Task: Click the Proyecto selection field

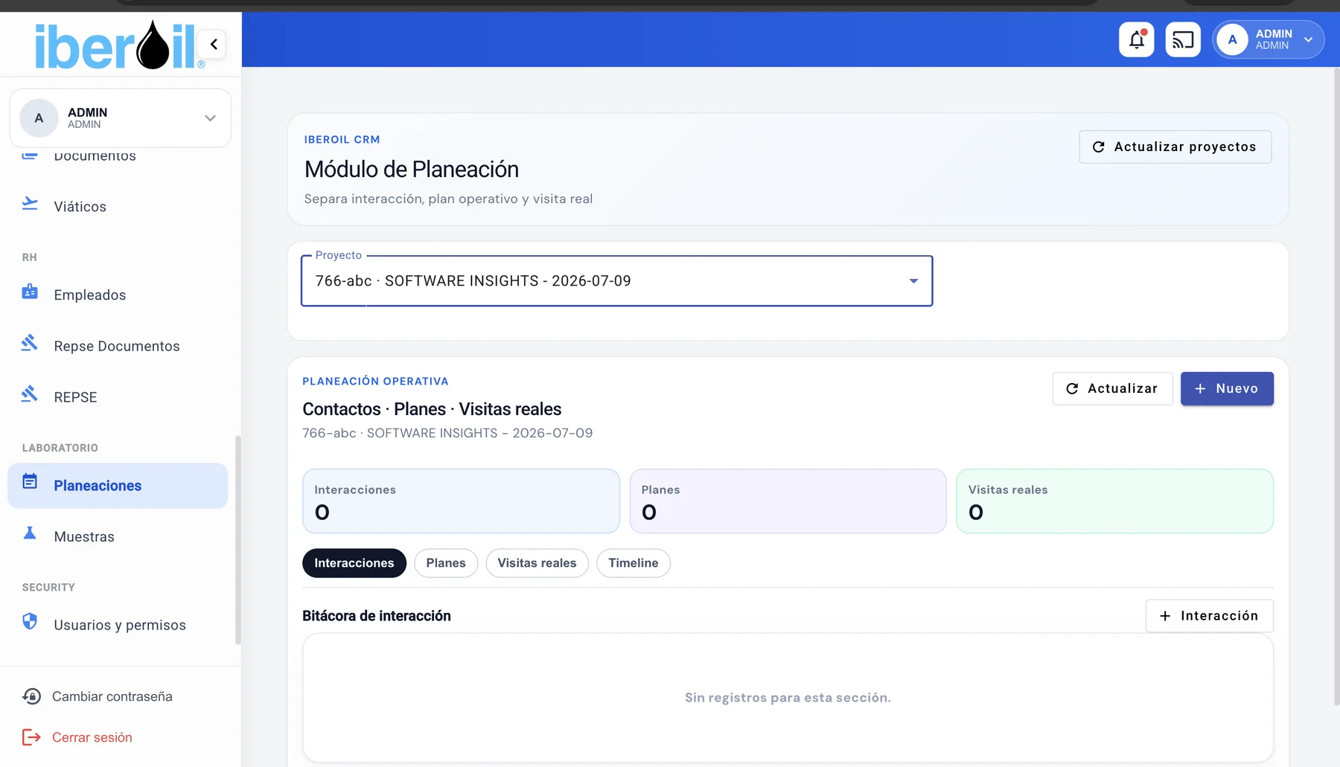Action: point(616,281)
